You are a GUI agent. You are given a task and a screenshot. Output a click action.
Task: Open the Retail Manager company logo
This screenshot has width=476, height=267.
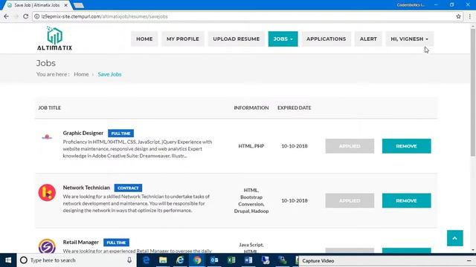point(47,246)
